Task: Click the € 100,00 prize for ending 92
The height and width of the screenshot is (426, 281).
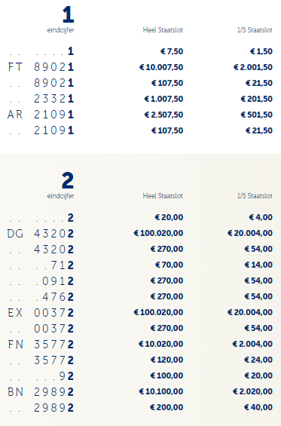Action: point(166,375)
